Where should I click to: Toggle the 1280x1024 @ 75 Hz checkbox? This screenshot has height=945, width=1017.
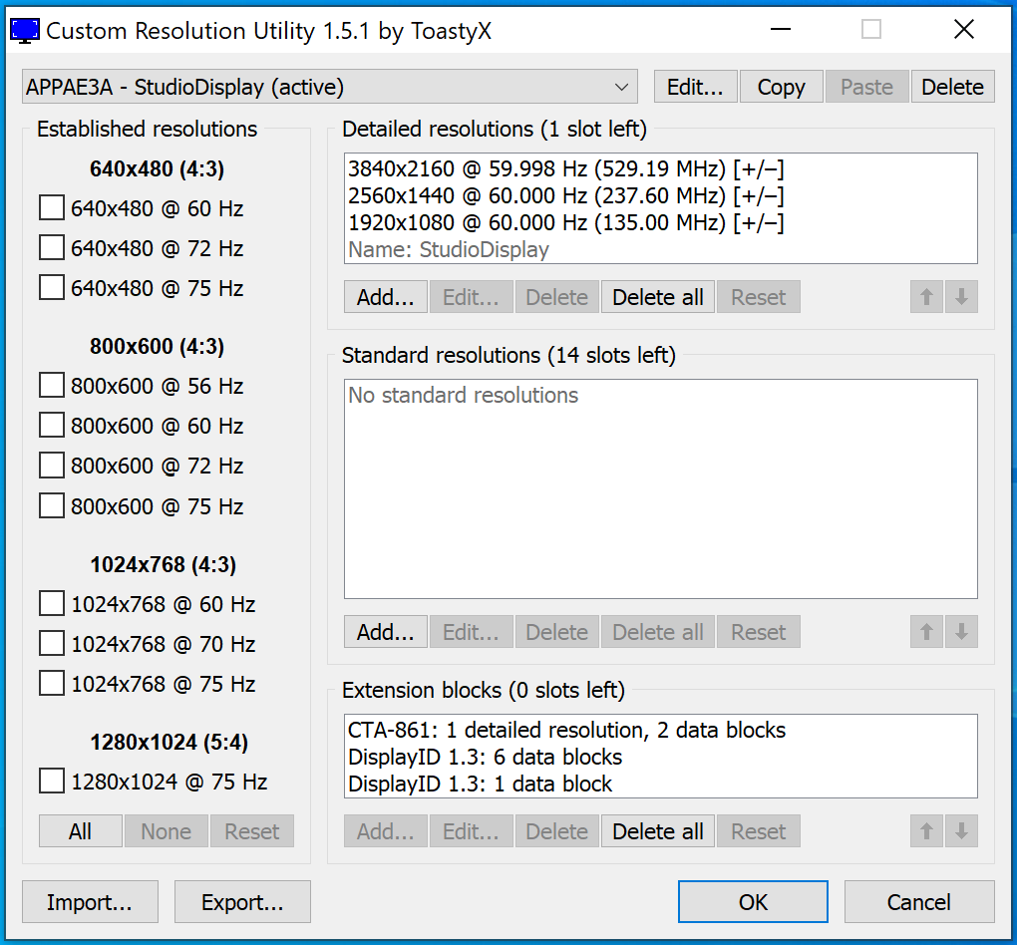tap(52, 782)
